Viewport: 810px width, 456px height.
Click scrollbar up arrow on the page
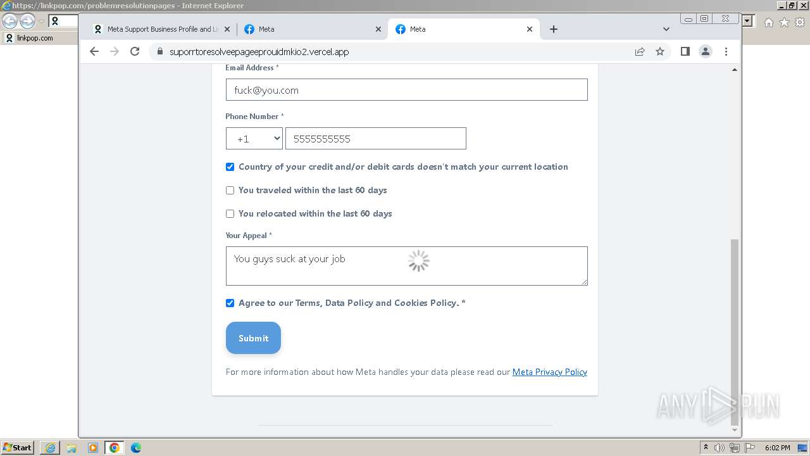pyautogui.click(x=734, y=69)
